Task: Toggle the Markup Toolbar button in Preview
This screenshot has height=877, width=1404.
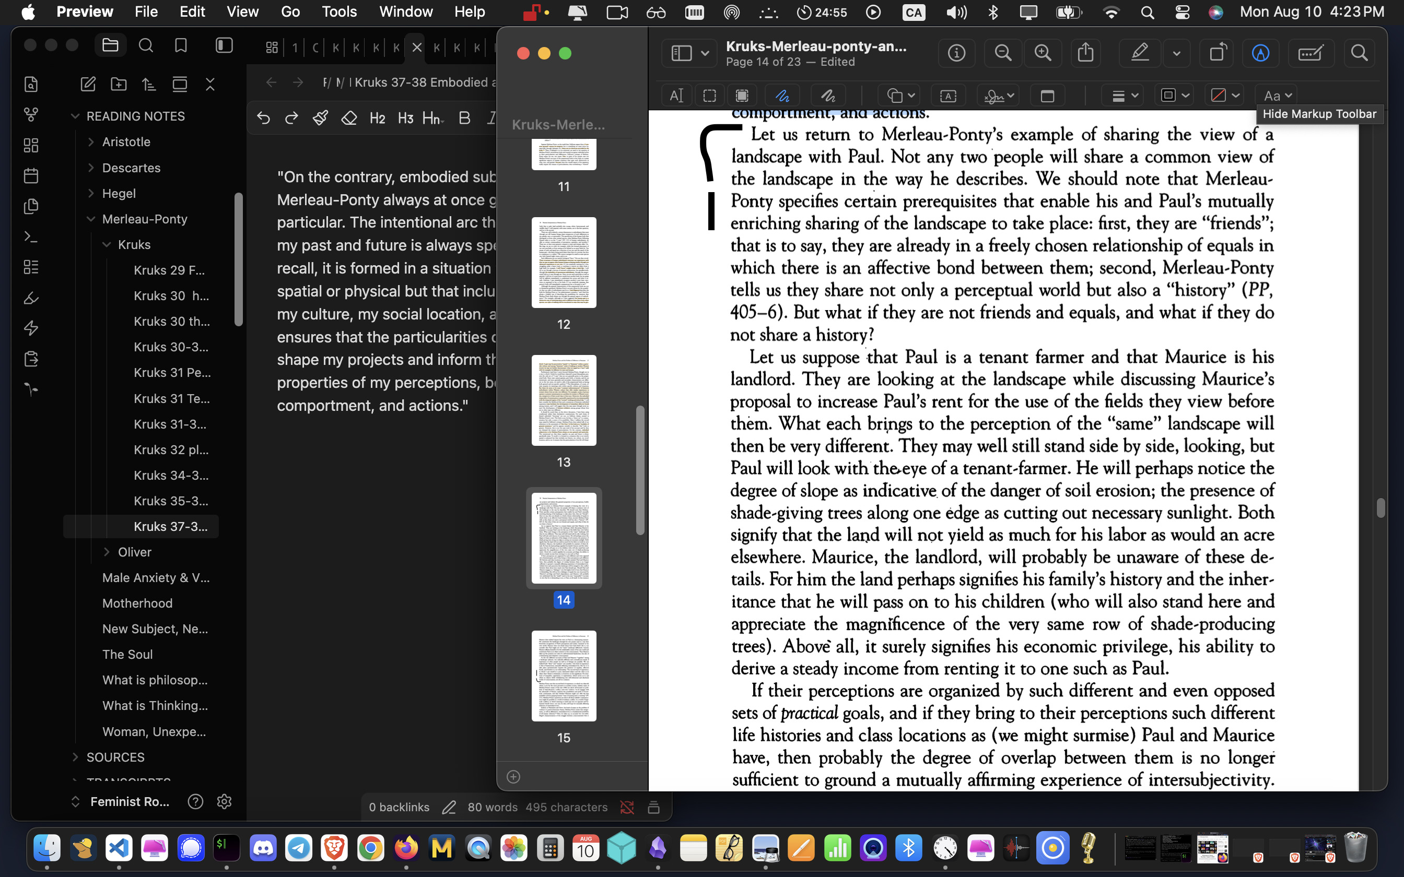Action: (1260, 53)
